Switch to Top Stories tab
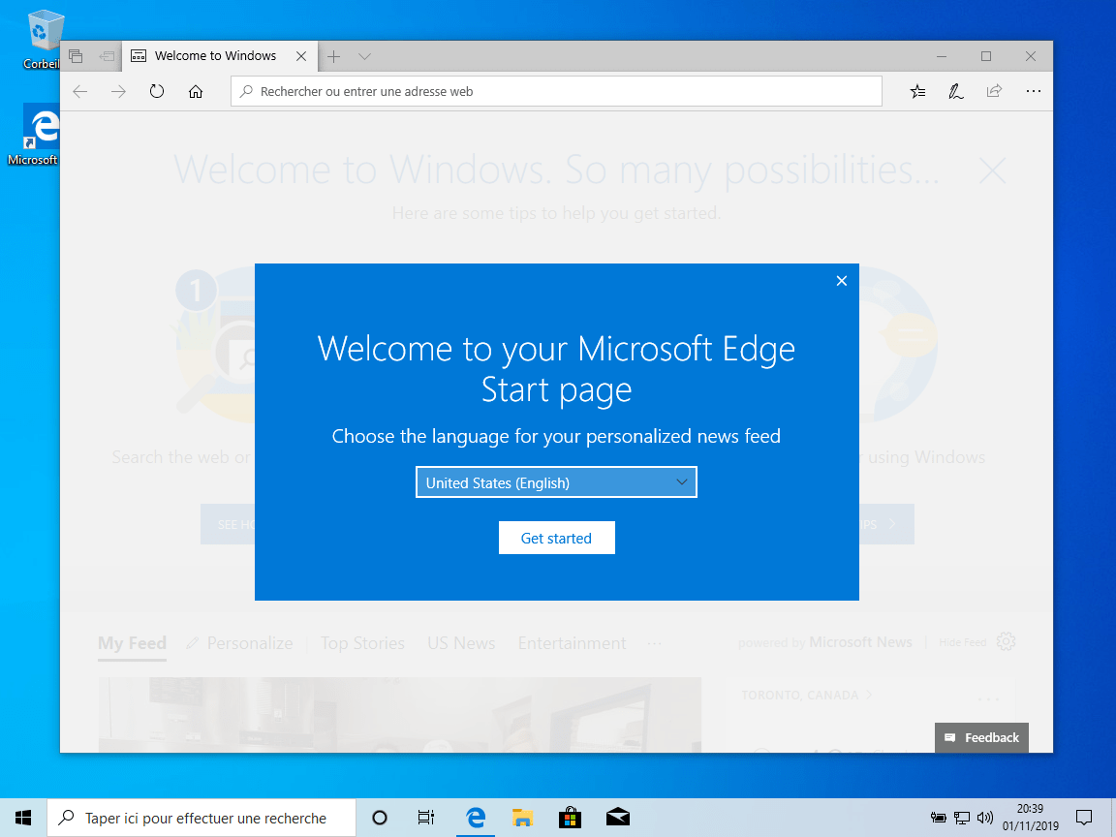 click(362, 642)
